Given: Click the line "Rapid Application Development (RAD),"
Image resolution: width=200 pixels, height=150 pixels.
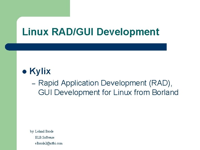Looking at the screenshot, I should pyautogui.click(x=105, y=83).
